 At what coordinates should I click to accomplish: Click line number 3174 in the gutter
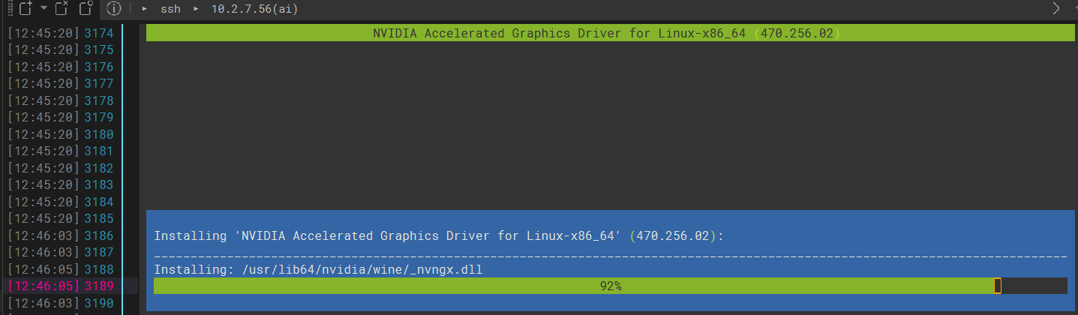tap(99, 33)
